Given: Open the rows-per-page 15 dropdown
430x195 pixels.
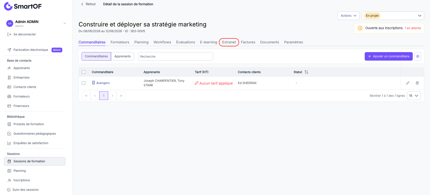Looking at the screenshot, I should point(414,96).
